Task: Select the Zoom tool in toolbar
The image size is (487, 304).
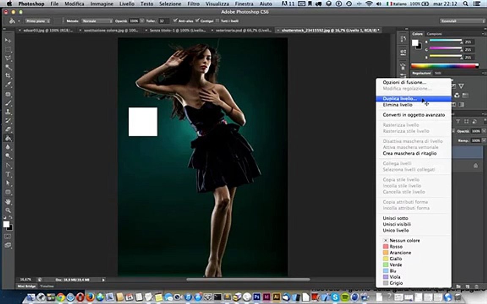Action: [8, 210]
